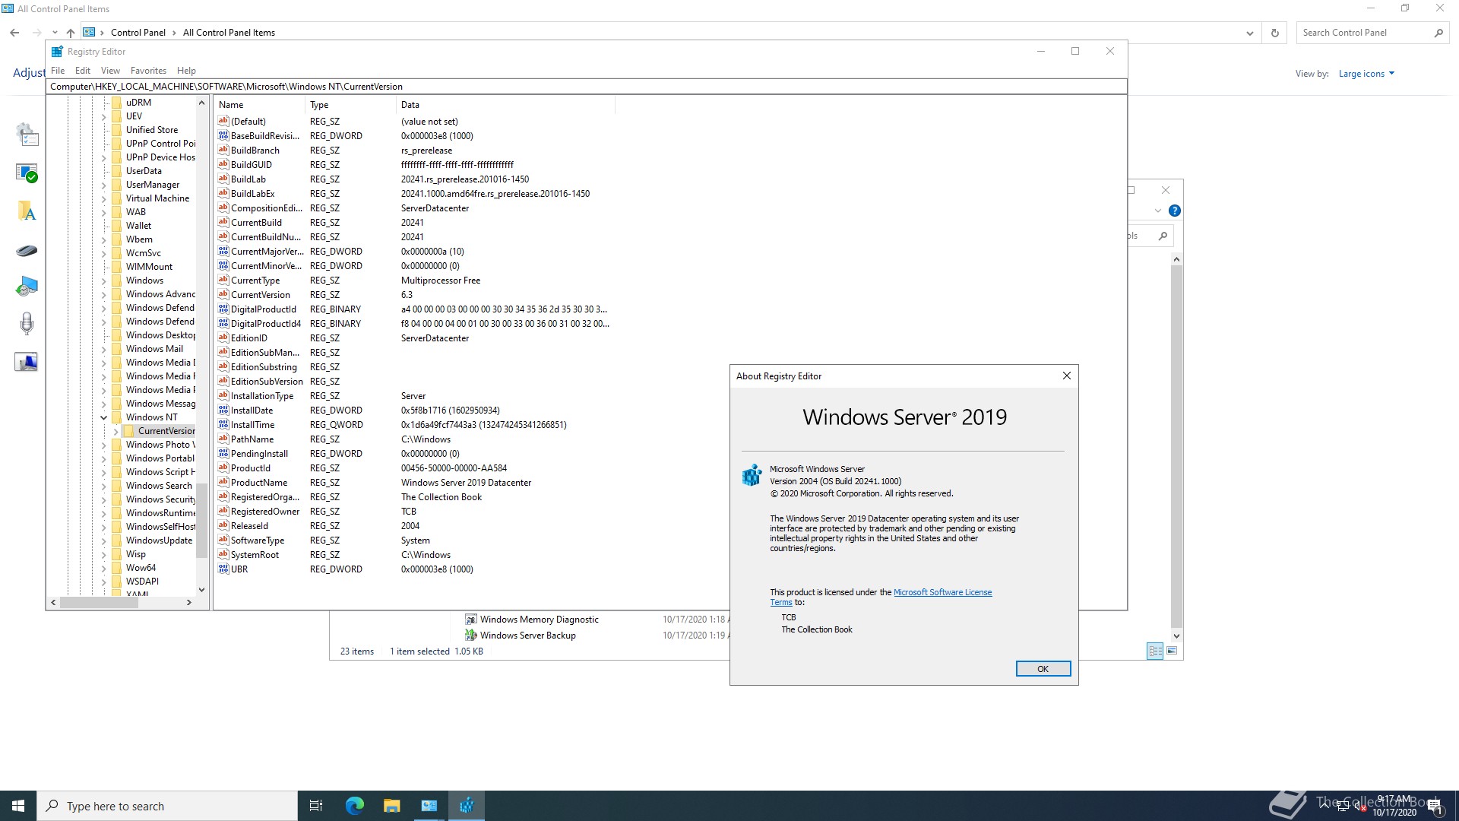1459x821 pixels.
Task: Open File Explorer from taskbar
Action: [x=391, y=806]
